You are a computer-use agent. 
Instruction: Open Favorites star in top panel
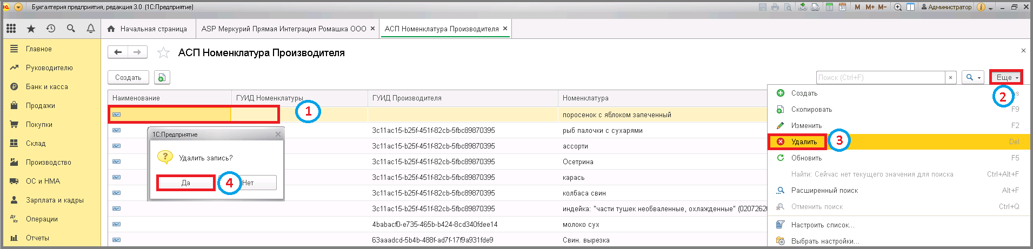31,29
